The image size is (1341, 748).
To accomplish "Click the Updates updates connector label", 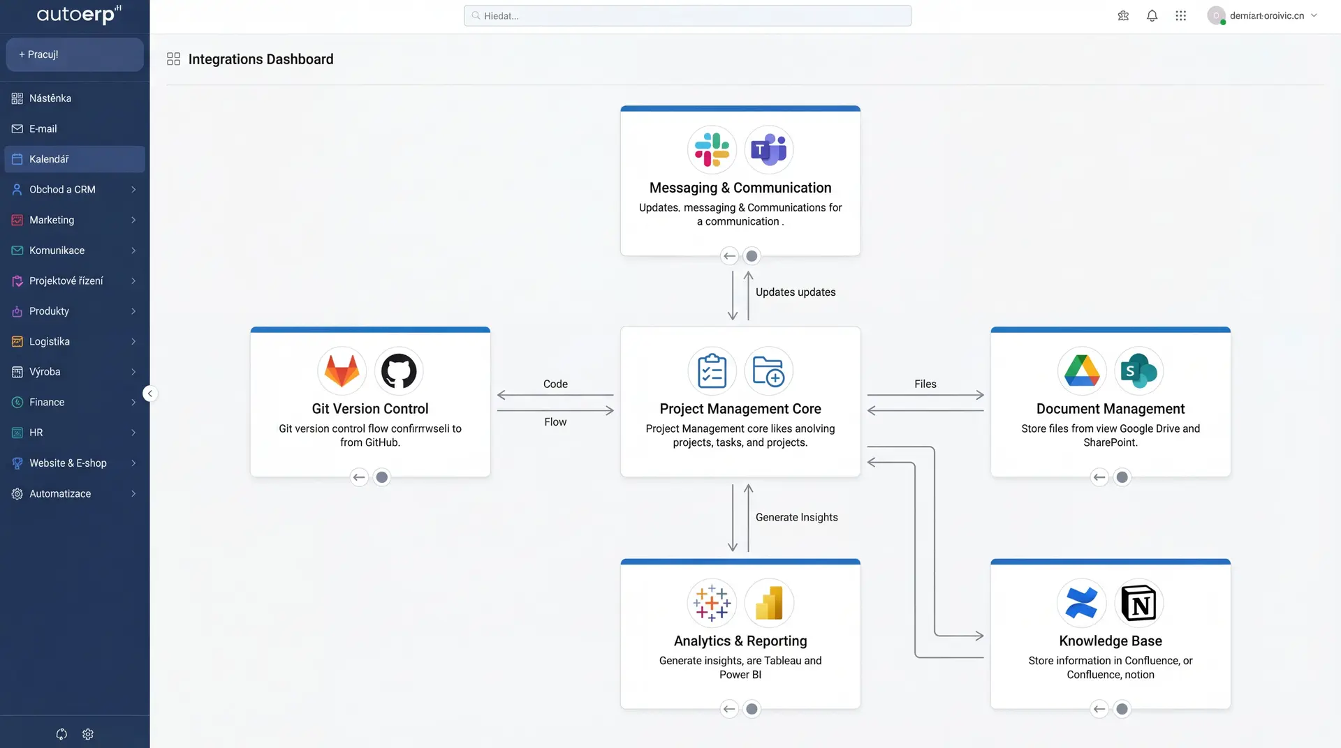I will 796,292.
